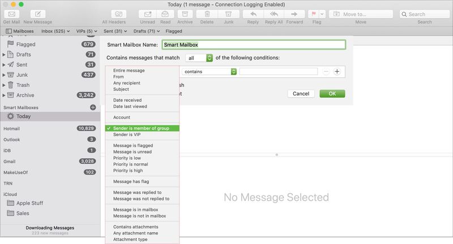The image size is (453, 244).
Task: Click the preview pane divider handle
Action: (277, 155)
